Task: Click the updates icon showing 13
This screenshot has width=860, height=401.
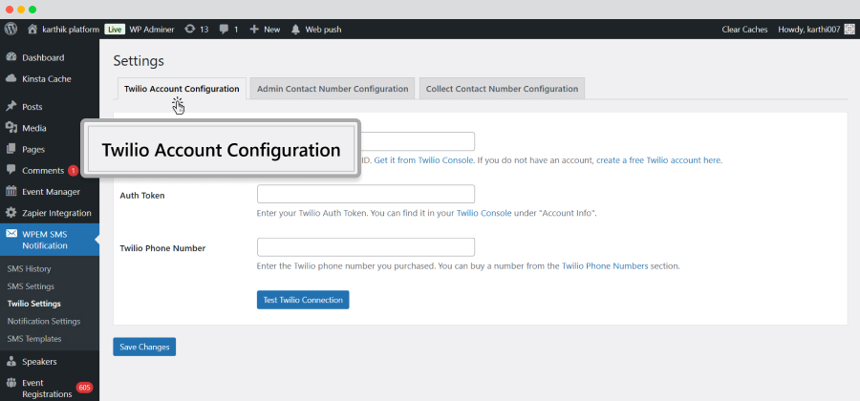Action: tap(190, 29)
